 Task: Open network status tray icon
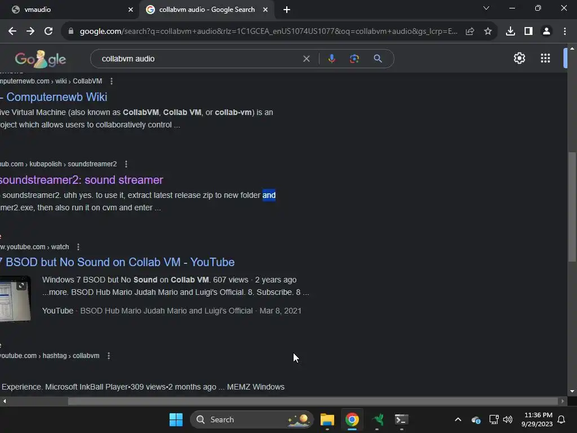tap(494, 419)
